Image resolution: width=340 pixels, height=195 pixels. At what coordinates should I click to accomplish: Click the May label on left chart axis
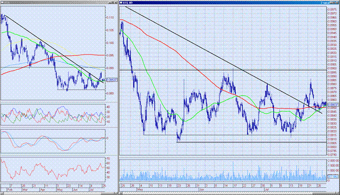tap(60, 190)
